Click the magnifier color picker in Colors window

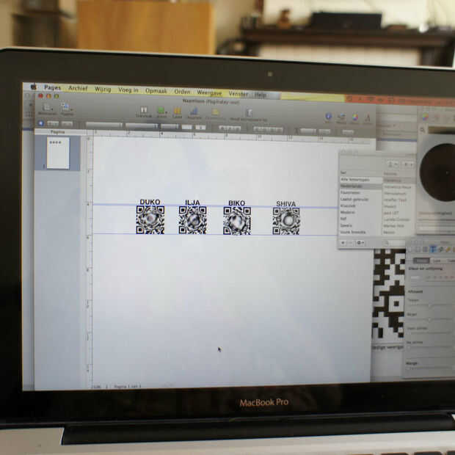423,130
